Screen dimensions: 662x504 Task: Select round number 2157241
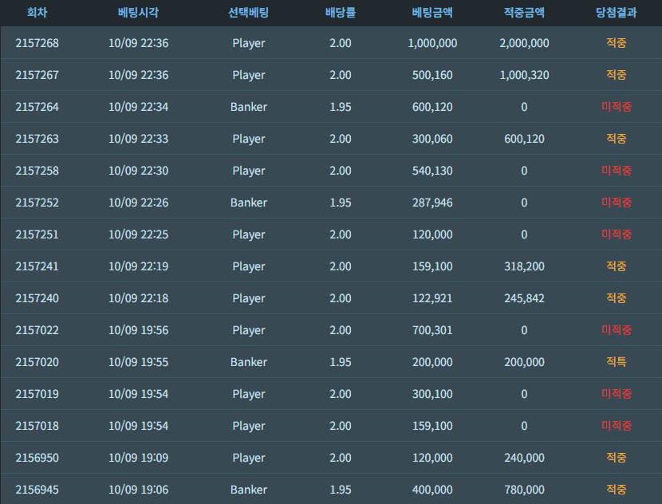[37, 266]
